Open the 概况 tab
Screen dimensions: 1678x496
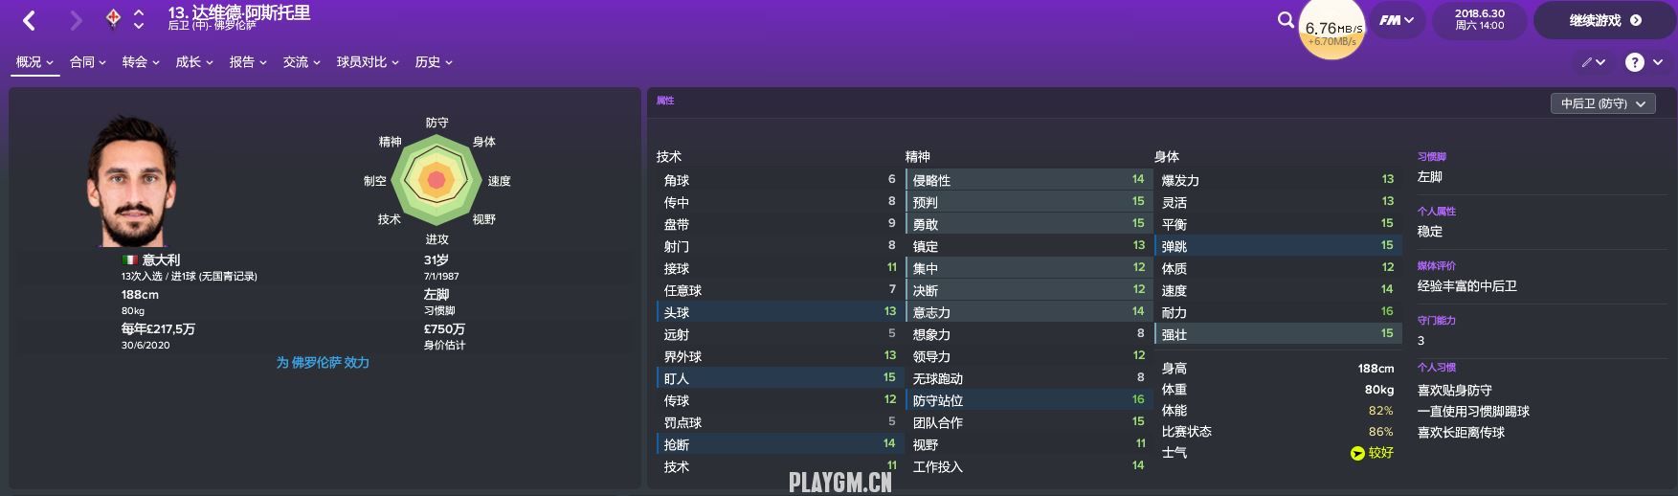34,62
